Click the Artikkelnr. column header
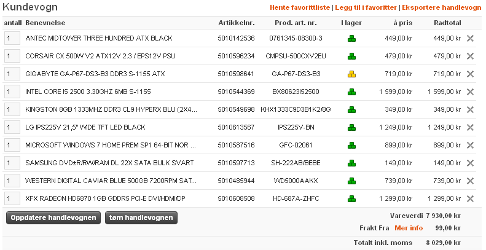This screenshot has height=250, width=486. click(x=237, y=23)
